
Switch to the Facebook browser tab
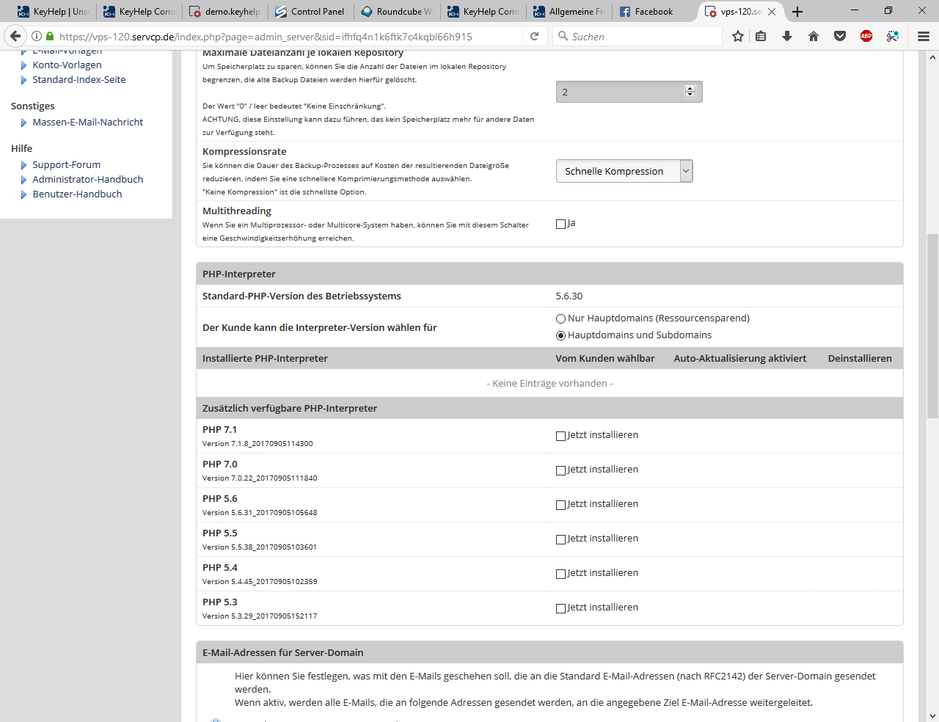coord(653,12)
